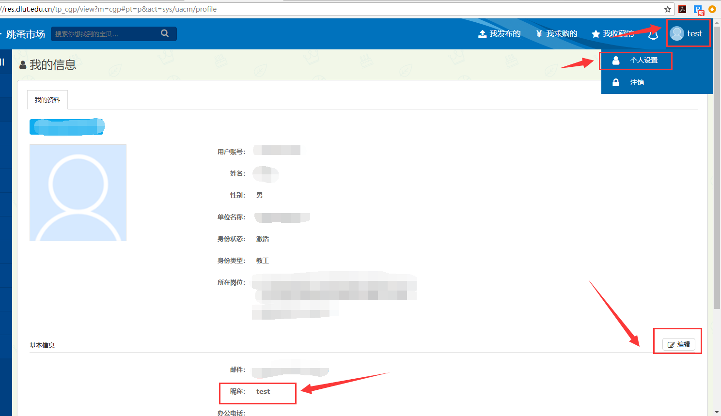Choose 注销 to log out
Viewport: 721px width, 416px height.
[637, 82]
